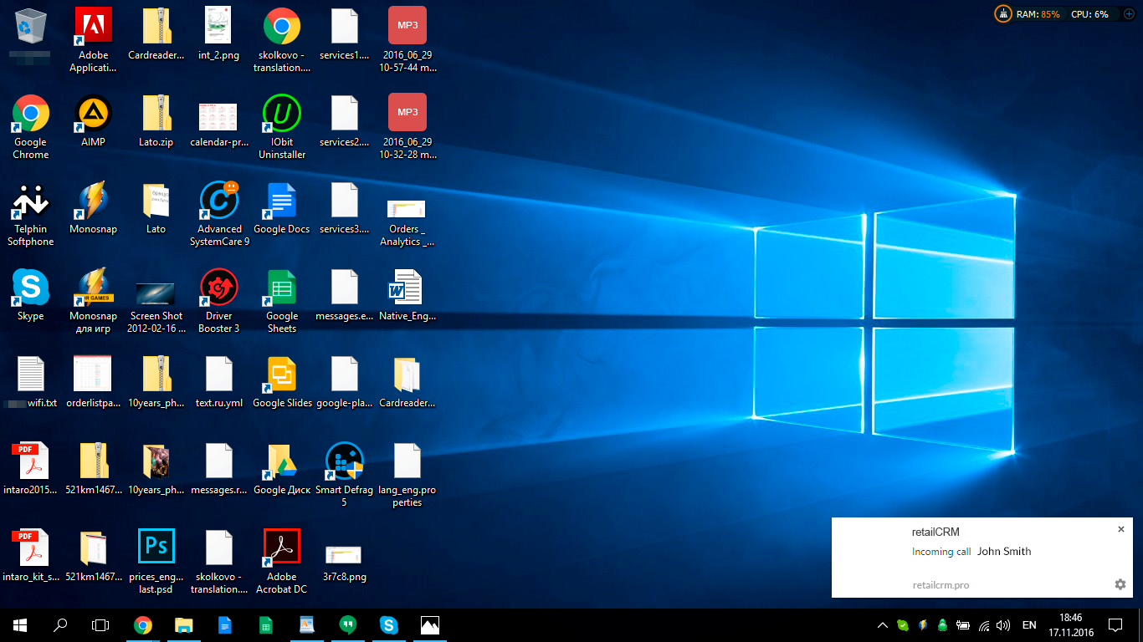The height and width of the screenshot is (642, 1143).
Task: Launch Smart Defrag 5 shortcut
Action: pos(344,475)
